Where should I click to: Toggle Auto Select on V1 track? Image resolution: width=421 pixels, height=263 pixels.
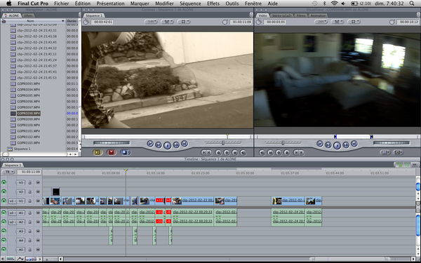[38, 201]
